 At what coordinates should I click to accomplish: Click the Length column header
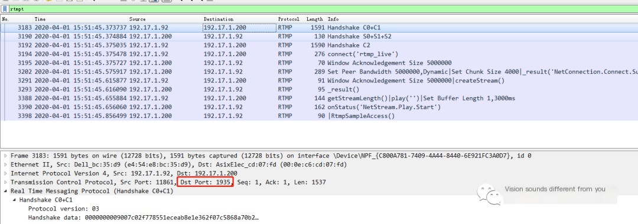point(314,19)
